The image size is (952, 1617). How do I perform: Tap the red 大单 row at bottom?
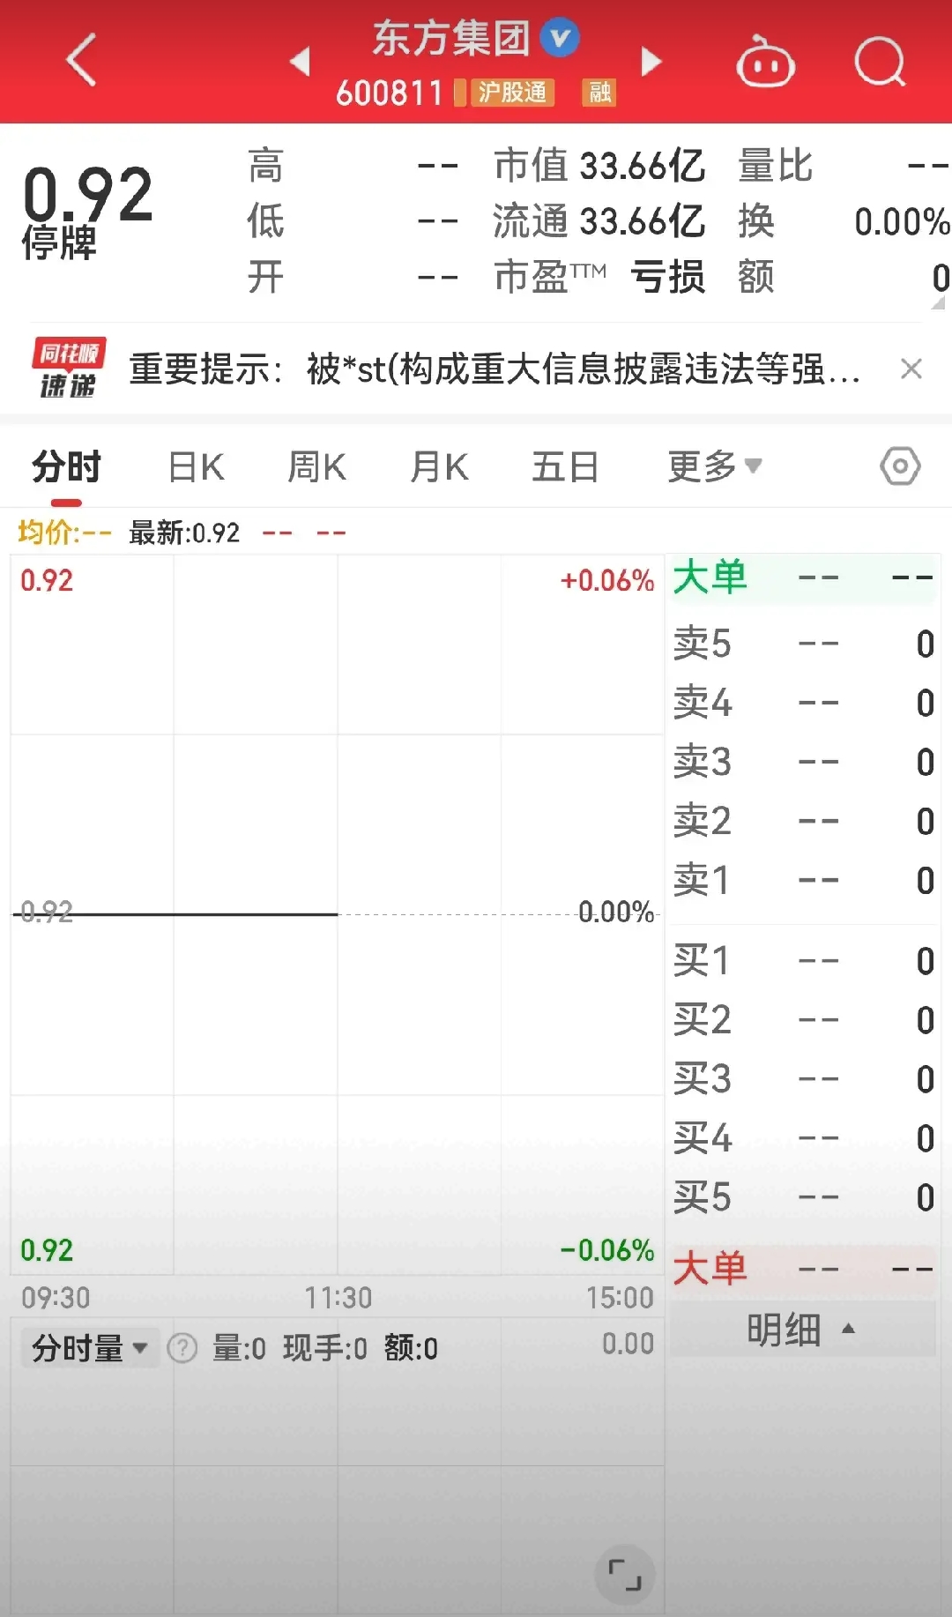(x=803, y=1270)
